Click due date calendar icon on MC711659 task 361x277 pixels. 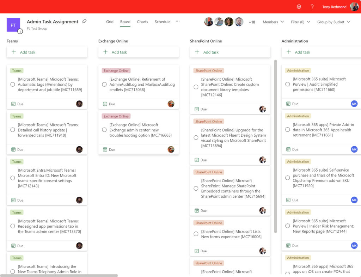13,104
